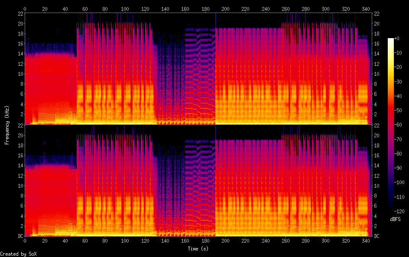409x257 pixels.
Task: Select the "+0" value on the dBFS scale
Action: click(x=396, y=38)
